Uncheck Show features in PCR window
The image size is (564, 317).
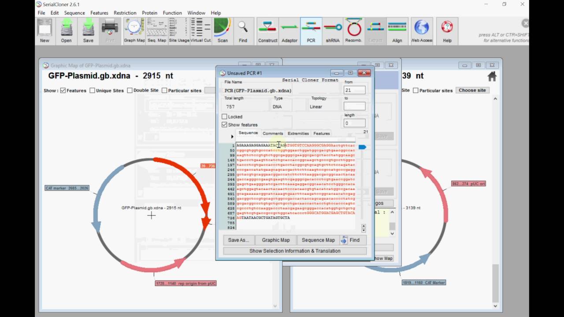click(x=224, y=125)
